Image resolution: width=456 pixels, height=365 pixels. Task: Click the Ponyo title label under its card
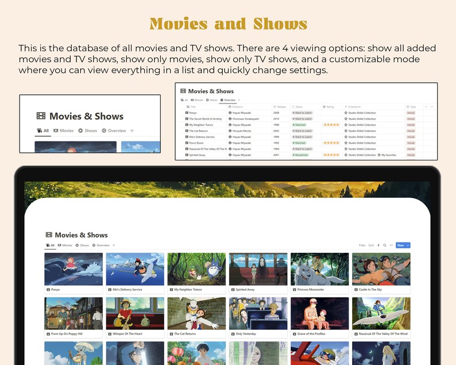[x=55, y=290]
